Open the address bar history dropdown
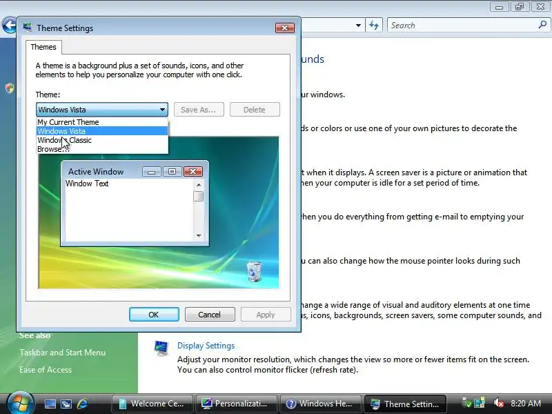 coord(358,26)
